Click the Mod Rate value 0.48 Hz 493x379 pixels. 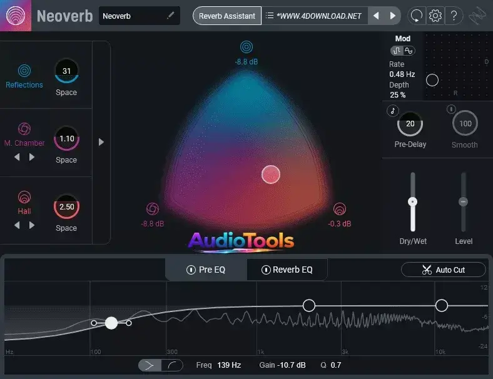402,74
